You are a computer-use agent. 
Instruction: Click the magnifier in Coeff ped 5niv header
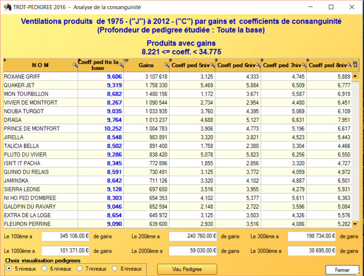(213, 65)
